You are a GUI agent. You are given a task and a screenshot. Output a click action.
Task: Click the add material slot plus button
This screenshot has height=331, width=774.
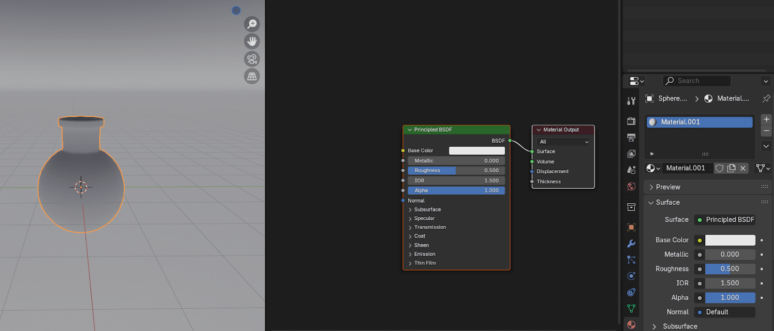(766, 119)
